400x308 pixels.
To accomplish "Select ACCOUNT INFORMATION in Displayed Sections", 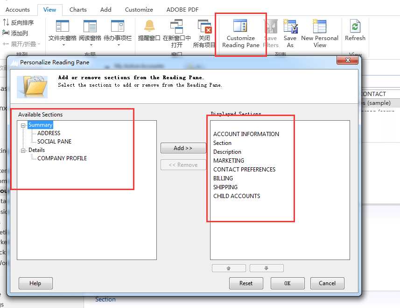I will (246, 134).
